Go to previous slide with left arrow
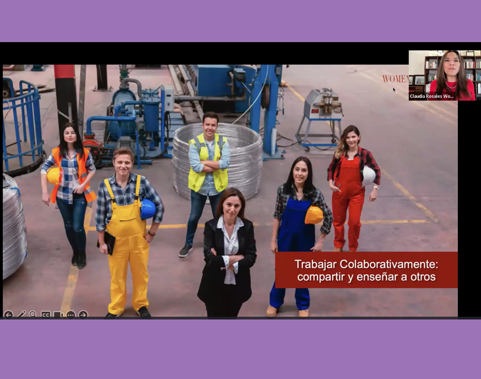Image resolution: width=481 pixels, height=379 pixels. pyautogui.click(x=8, y=315)
